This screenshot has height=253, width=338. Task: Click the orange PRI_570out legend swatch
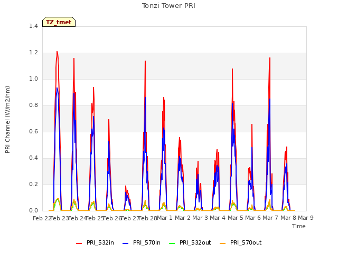[x=223, y=244]
